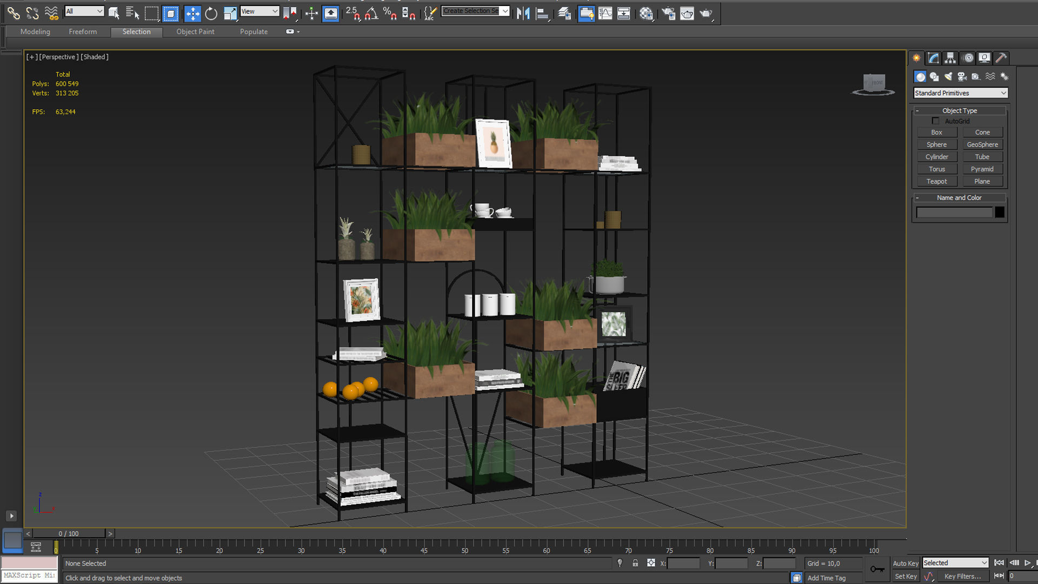This screenshot has height=584, width=1038.
Task: Activate the Select and Scale tool
Action: pos(230,13)
